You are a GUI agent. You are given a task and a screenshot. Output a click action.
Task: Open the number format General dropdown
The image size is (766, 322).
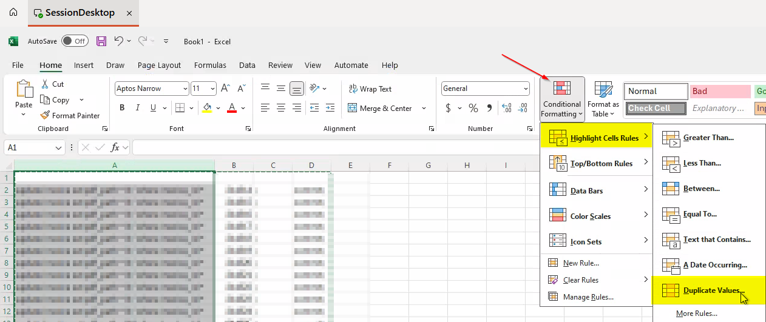click(x=526, y=89)
